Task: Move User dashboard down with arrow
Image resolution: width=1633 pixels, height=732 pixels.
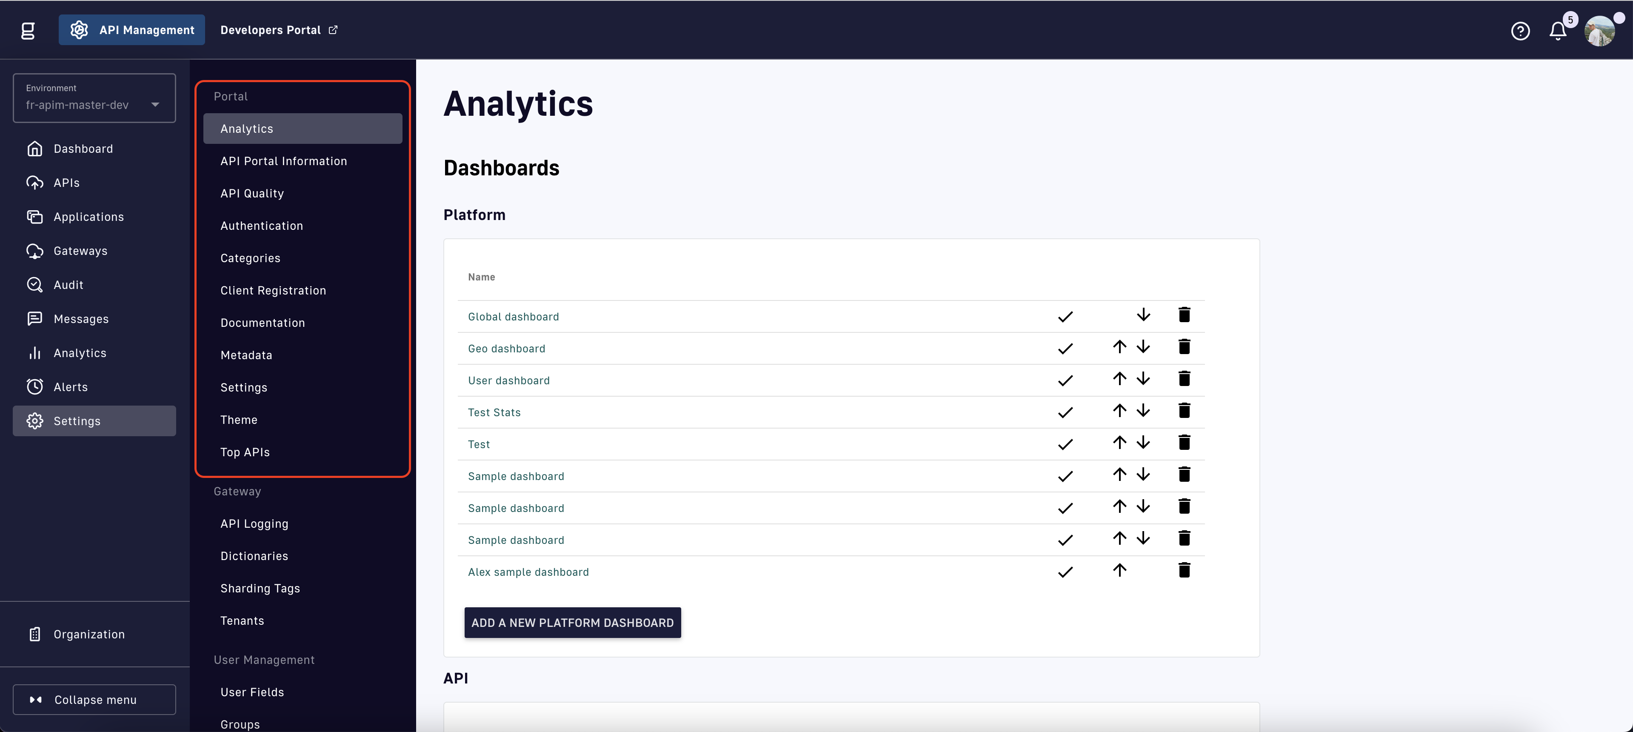Action: click(x=1143, y=379)
